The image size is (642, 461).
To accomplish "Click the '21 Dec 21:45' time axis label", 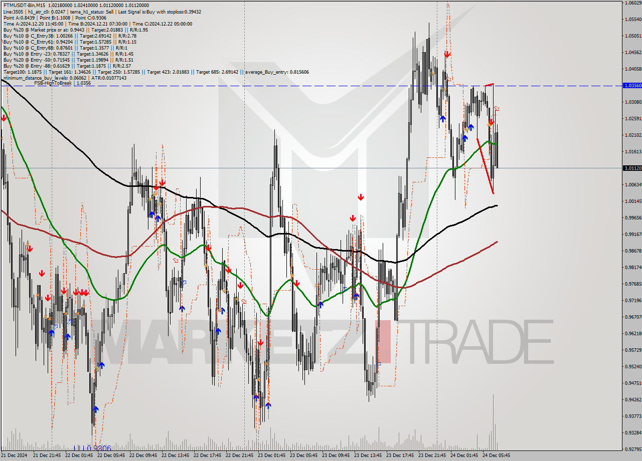I will coord(47,455).
